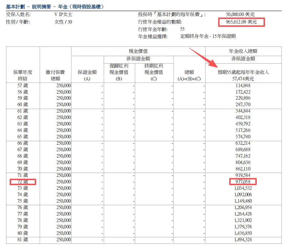Viewport: 290px width, 252px height.
Task: Click the annuity total 1,494,324
Action: (x=243, y=240)
